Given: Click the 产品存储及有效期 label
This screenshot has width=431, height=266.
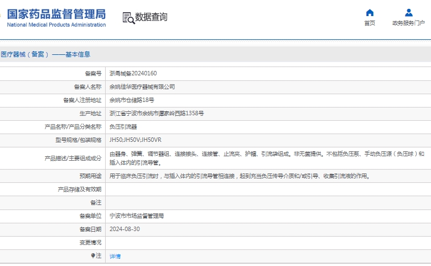Looking at the screenshot, I should click(x=80, y=190).
